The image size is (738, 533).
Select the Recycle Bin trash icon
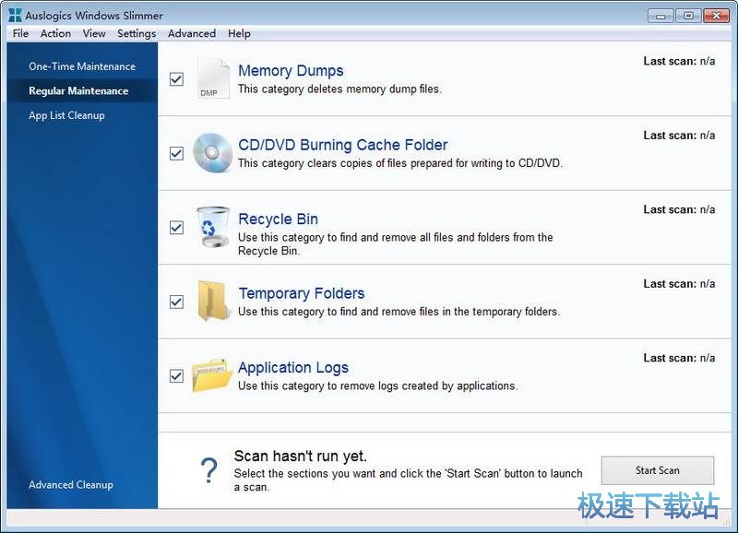click(212, 228)
